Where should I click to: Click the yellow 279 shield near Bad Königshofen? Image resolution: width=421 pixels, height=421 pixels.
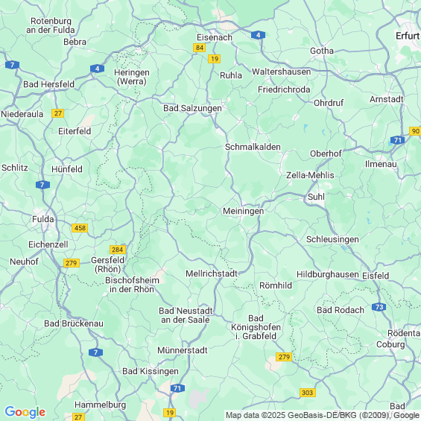pos(284,357)
